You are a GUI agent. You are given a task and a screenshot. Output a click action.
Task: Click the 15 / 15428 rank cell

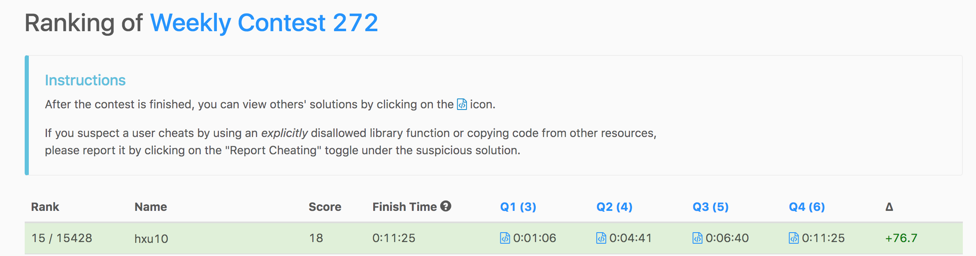[62, 238]
